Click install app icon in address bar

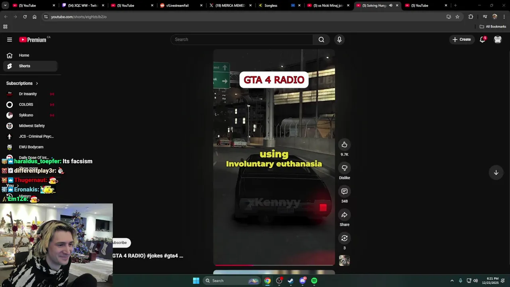tap(449, 17)
